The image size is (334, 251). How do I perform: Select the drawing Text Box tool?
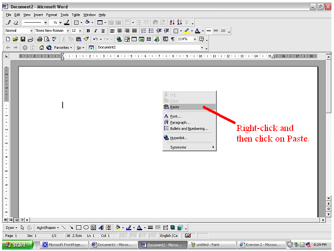pyautogui.click(x=93, y=228)
